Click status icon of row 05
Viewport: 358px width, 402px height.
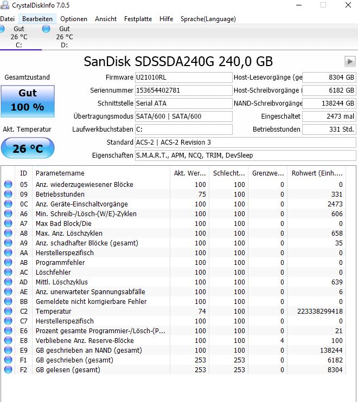point(8,184)
